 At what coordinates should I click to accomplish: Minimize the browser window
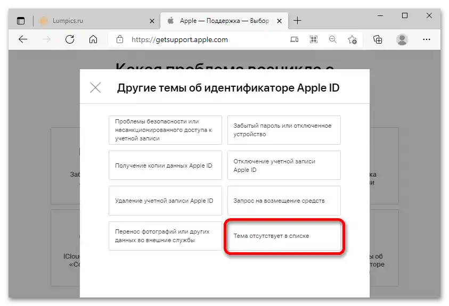point(380,16)
